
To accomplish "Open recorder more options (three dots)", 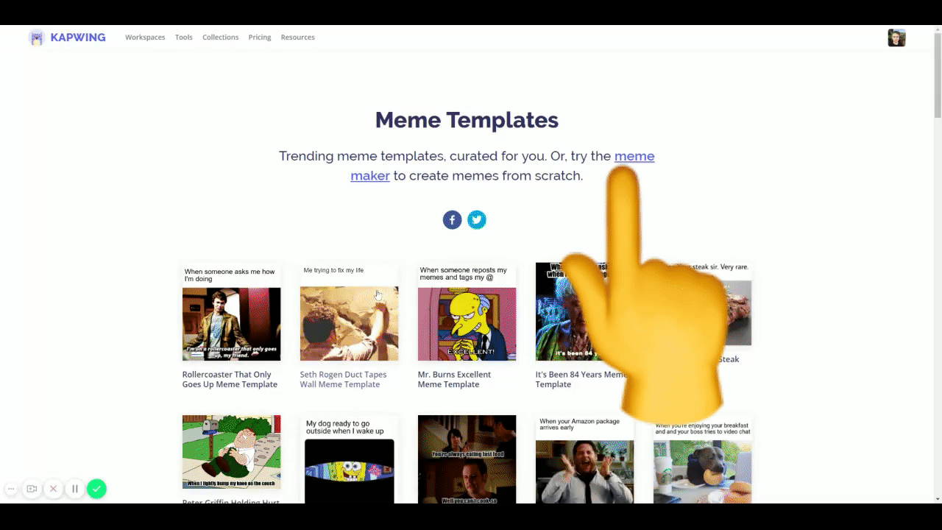I will click(x=11, y=489).
